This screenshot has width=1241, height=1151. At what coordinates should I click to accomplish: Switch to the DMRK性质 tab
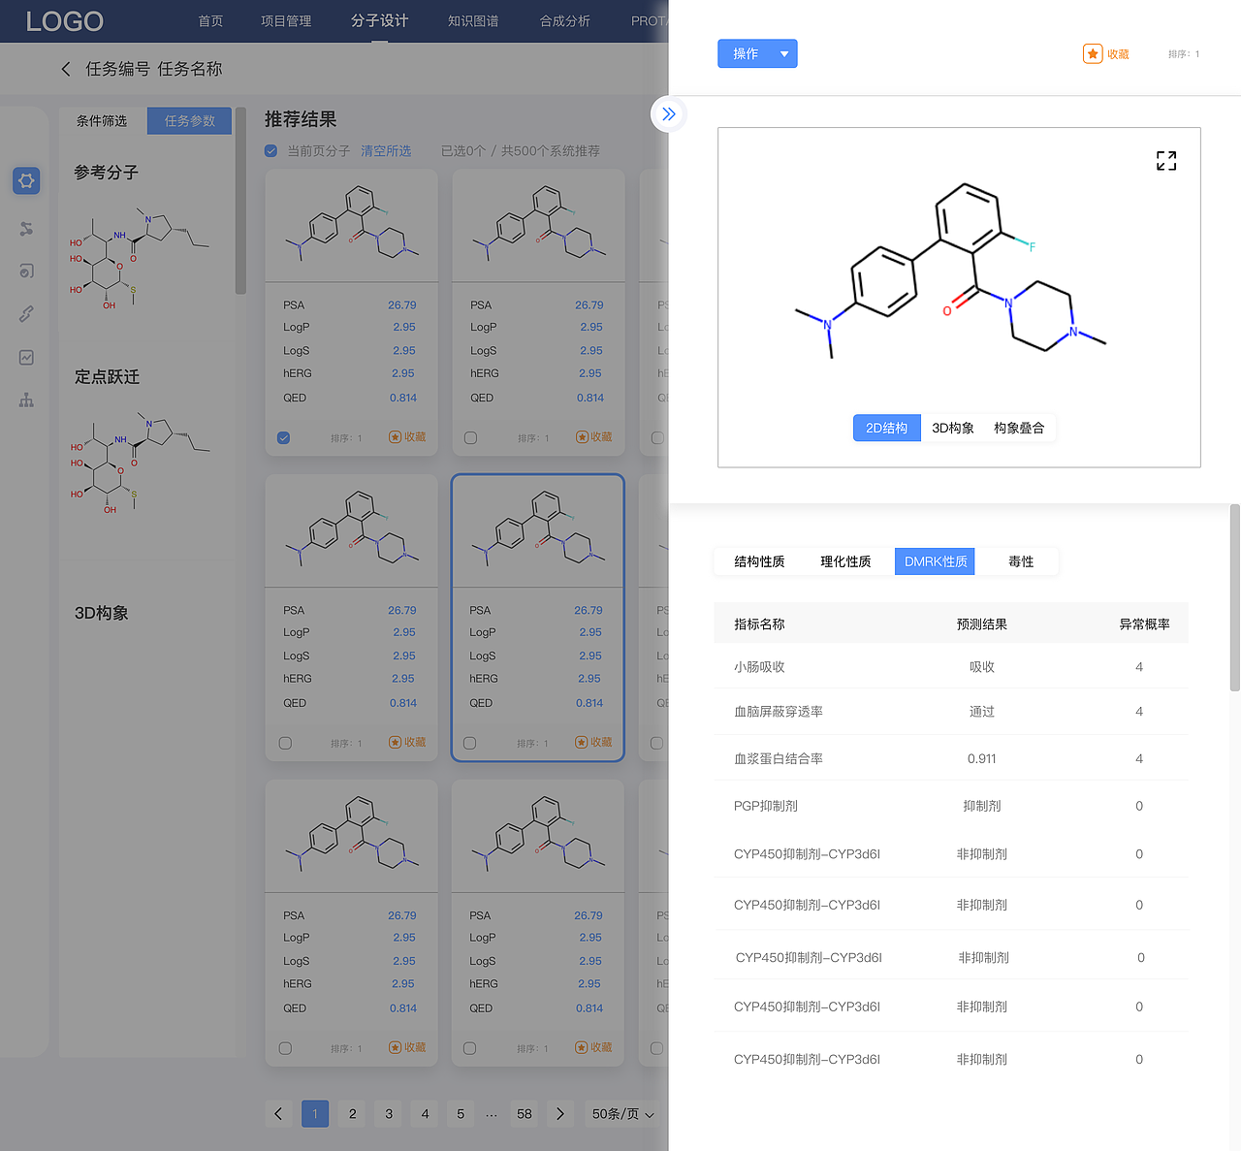(x=935, y=561)
